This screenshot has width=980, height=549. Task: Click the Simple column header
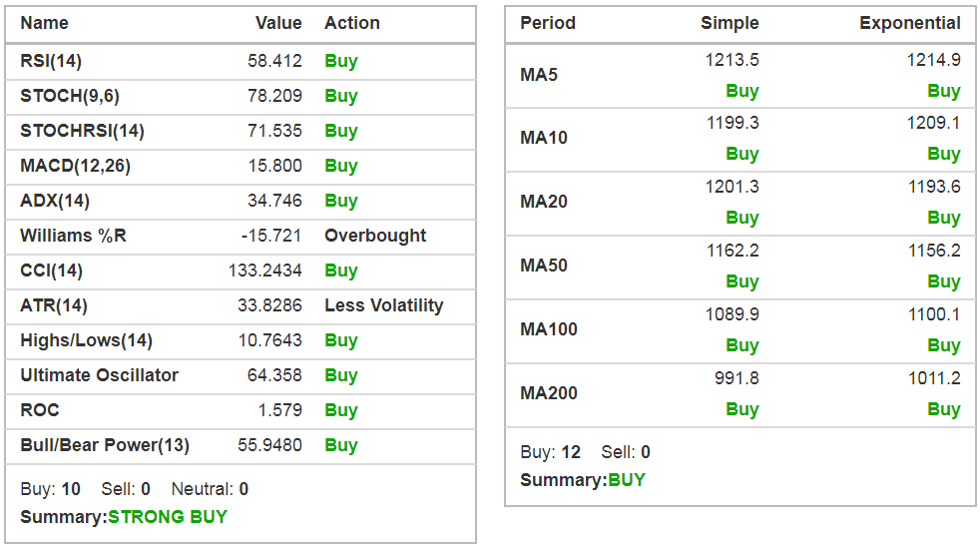tap(730, 23)
